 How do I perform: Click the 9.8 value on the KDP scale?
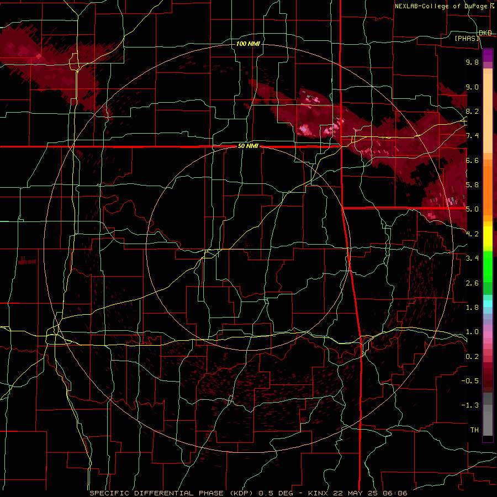472,62
